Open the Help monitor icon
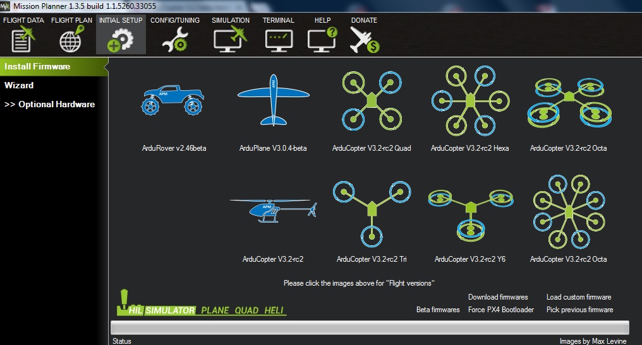Viewport: 642px width, 345px height. coord(322,40)
